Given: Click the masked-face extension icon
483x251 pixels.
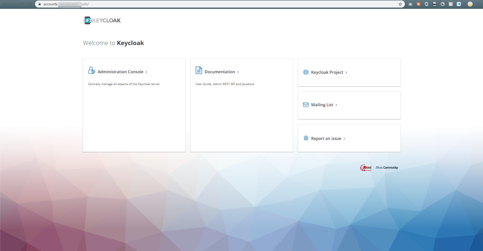Looking at the screenshot, I should click(435, 4).
